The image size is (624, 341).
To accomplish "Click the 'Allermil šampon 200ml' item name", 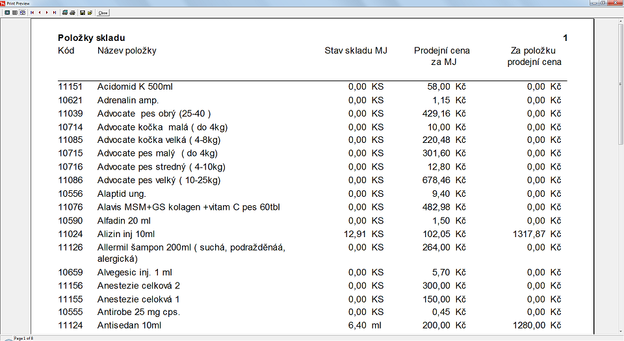I will [191, 253].
